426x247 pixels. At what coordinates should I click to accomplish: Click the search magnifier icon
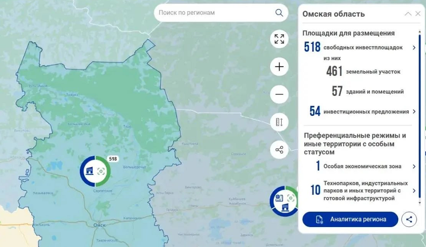point(279,13)
